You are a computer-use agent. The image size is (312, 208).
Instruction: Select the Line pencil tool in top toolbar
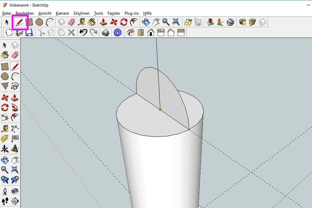pos(20,22)
